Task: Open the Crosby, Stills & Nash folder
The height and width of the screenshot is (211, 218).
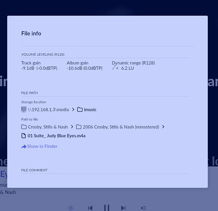Action: 44,127
